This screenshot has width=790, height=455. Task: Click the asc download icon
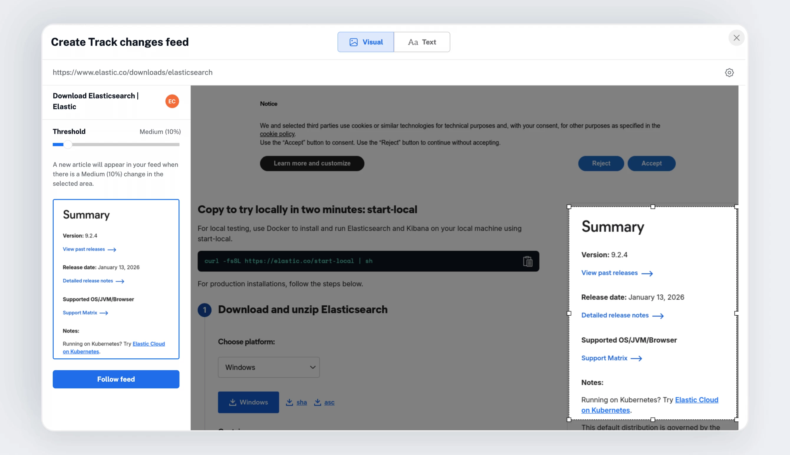[317, 402]
